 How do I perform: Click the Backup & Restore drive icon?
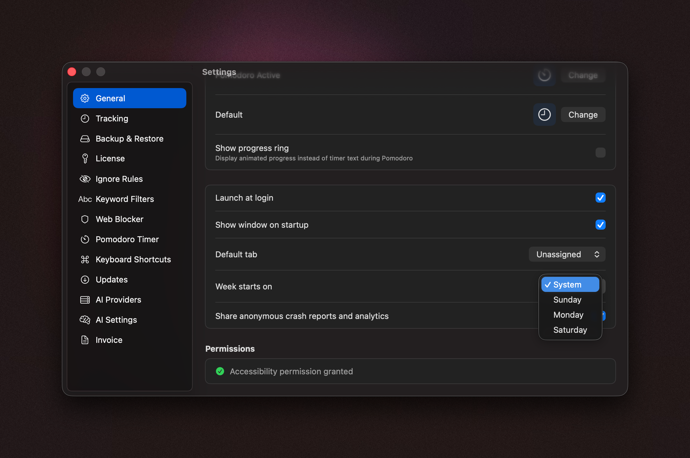coord(85,139)
